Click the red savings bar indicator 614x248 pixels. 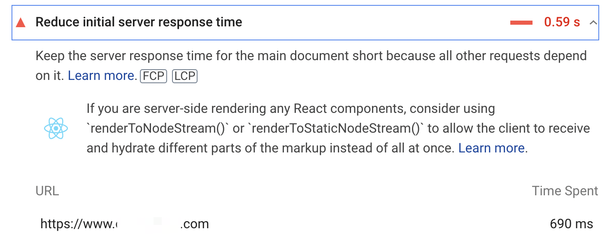click(x=521, y=23)
